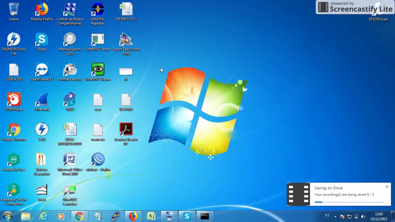
Task: Switch to Skype in the taskbar
Action: point(187,216)
